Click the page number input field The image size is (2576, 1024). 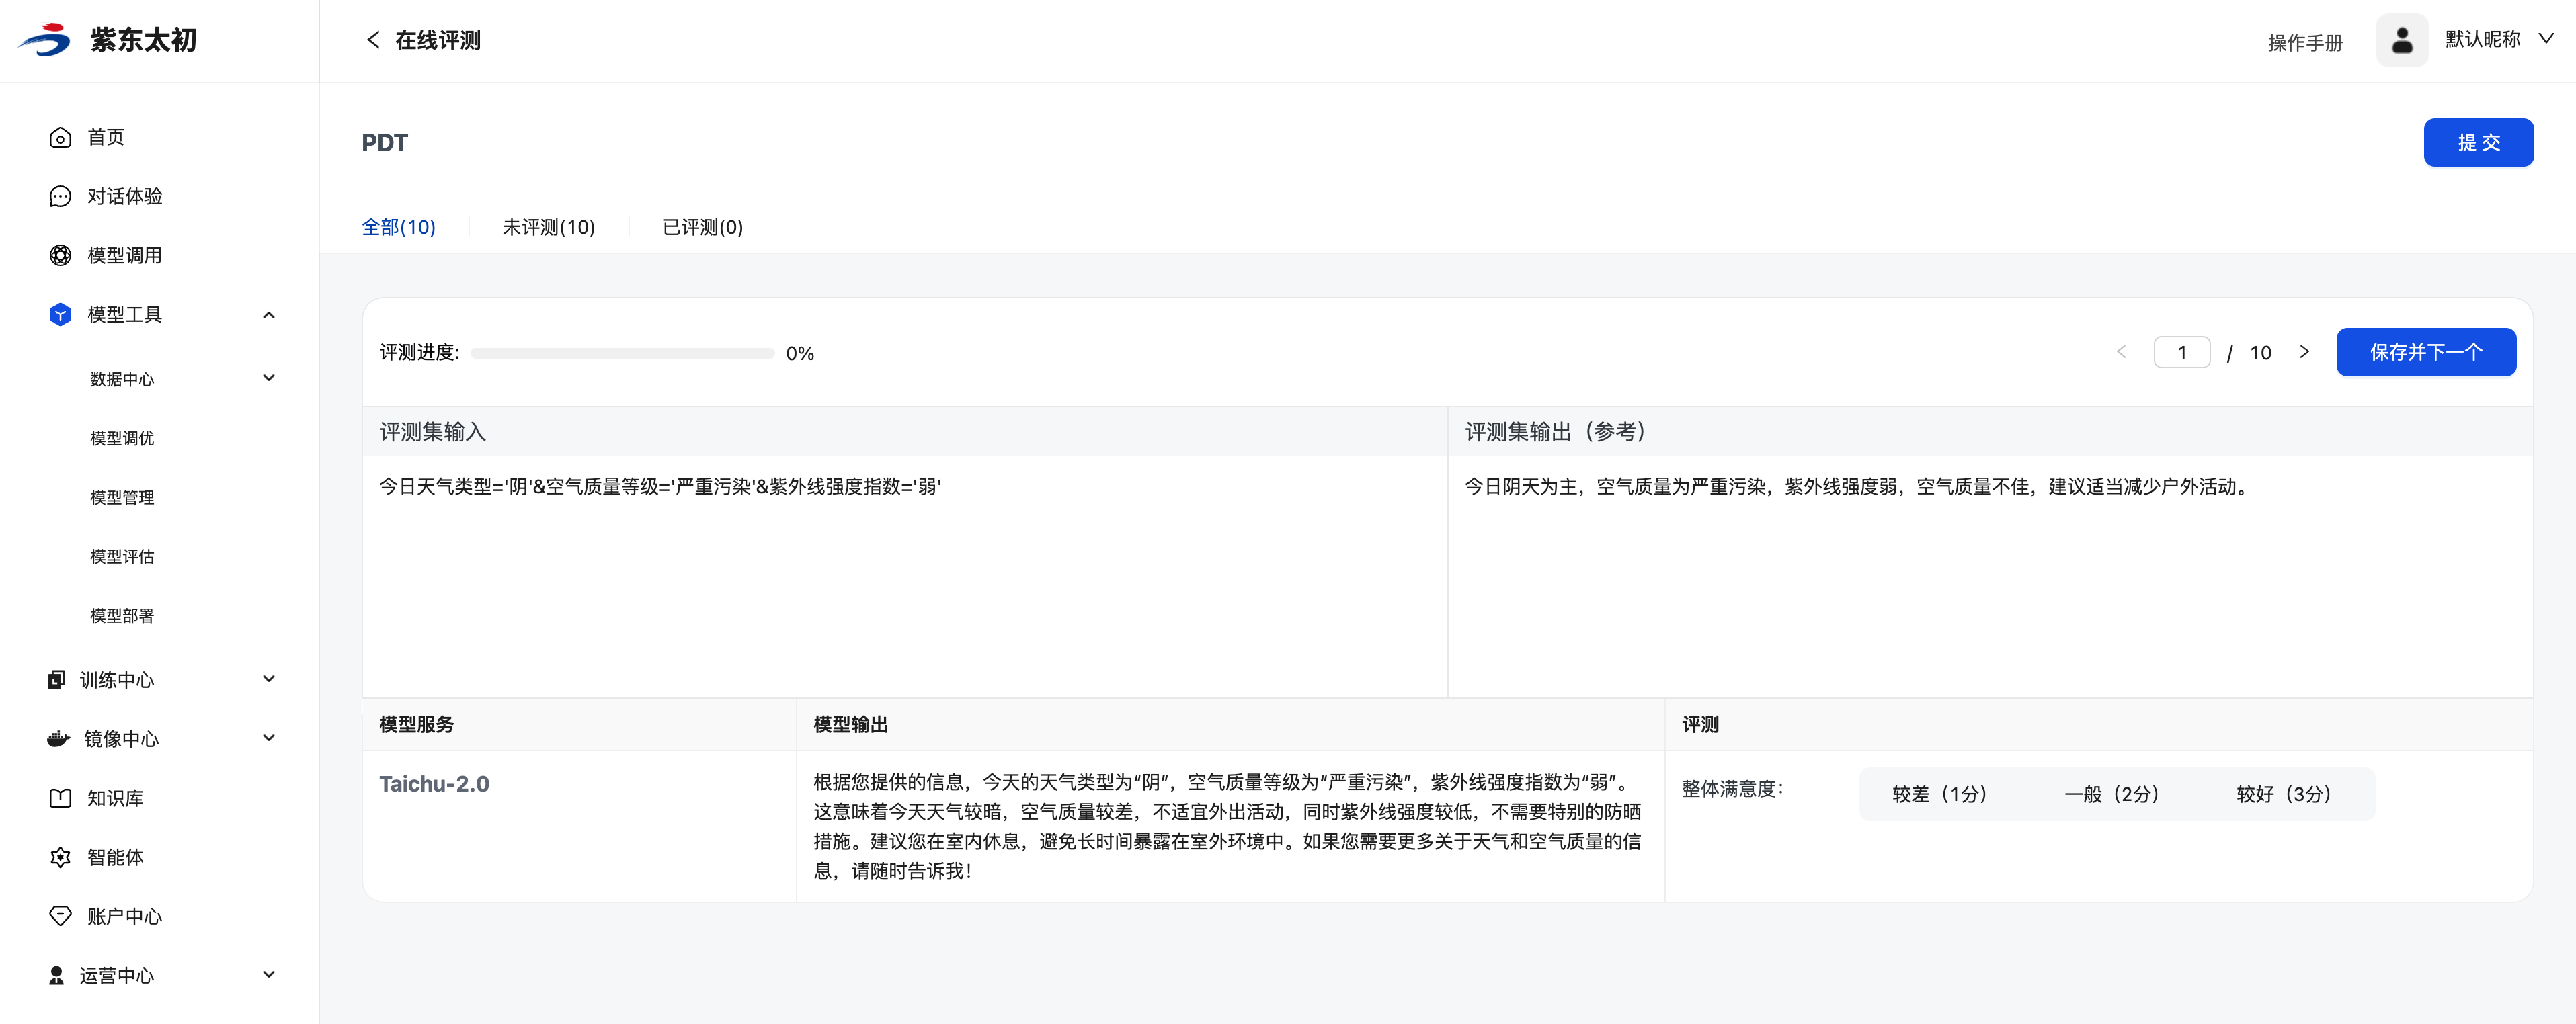(2181, 353)
